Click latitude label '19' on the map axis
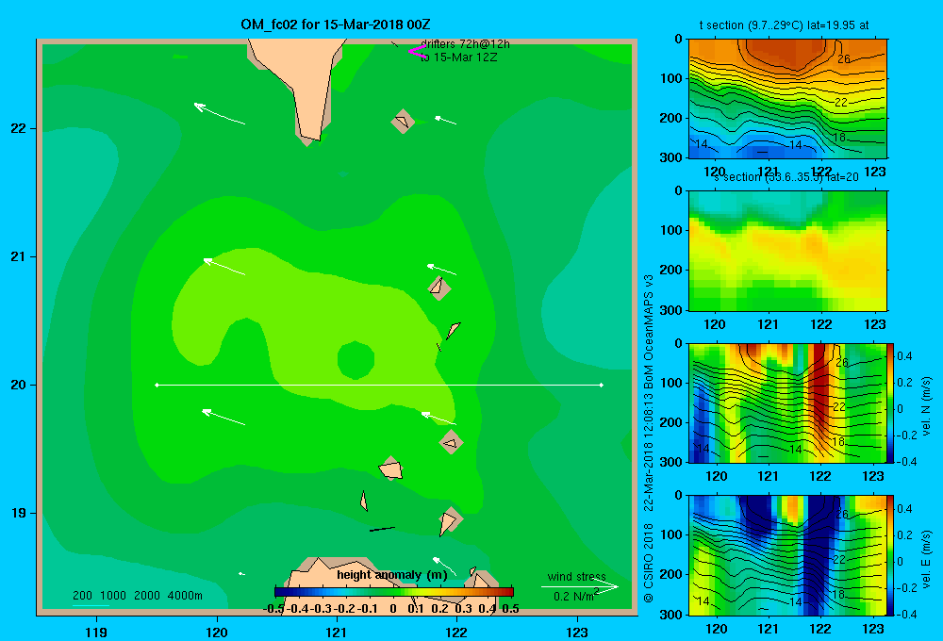Screen dimensions: 943x641 pos(19,513)
